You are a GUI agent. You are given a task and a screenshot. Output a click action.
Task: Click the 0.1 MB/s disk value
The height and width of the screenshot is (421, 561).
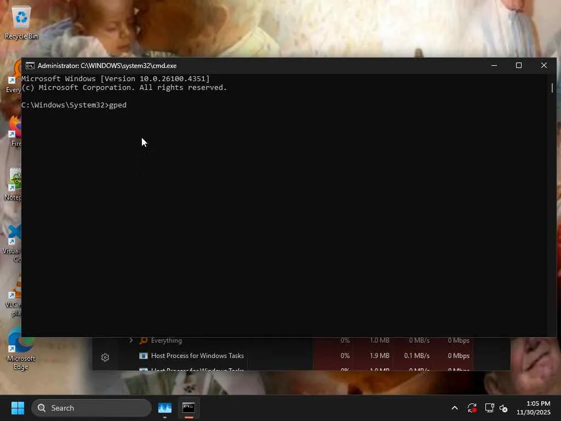click(416, 356)
